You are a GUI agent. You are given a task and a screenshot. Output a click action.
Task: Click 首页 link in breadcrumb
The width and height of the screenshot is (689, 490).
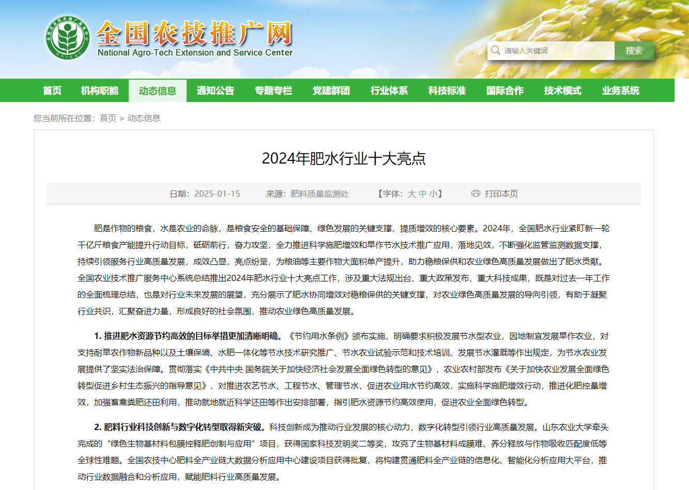[x=108, y=118]
